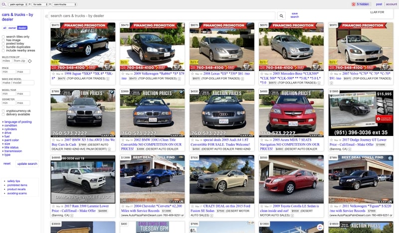Select the all sellers tab

click(4, 28)
